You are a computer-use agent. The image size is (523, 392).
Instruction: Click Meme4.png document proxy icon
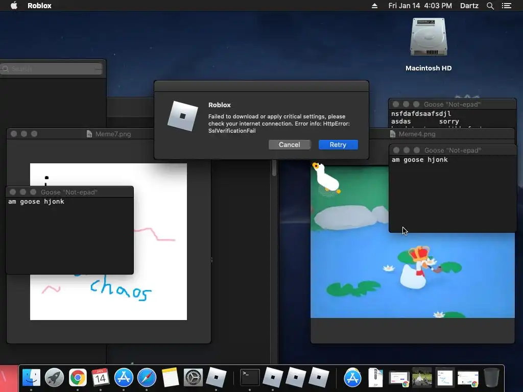coord(393,134)
